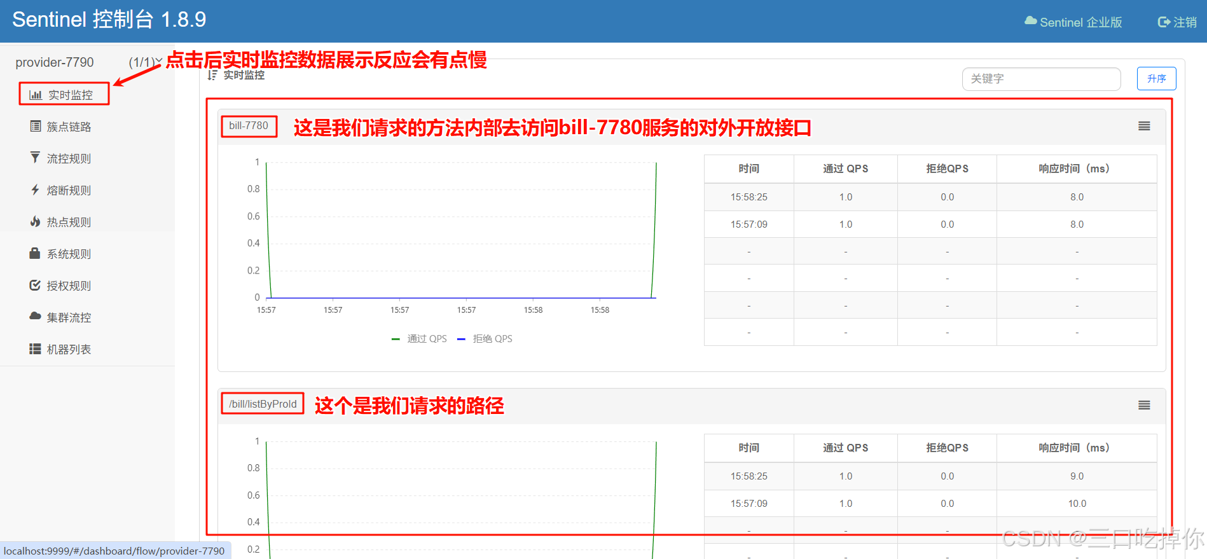Viewport: 1207px width, 559px height.
Task: Click the cloud icon beside Sentinel 企业版
Action: point(1030,21)
